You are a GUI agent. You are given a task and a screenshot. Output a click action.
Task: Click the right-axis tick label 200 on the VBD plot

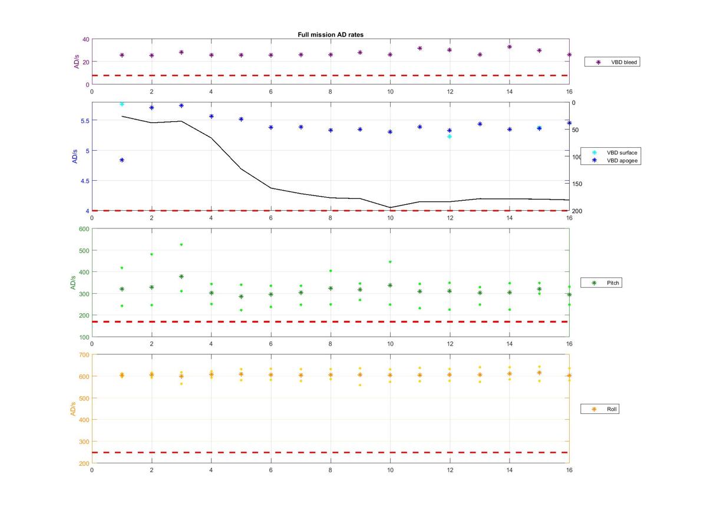[577, 211]
